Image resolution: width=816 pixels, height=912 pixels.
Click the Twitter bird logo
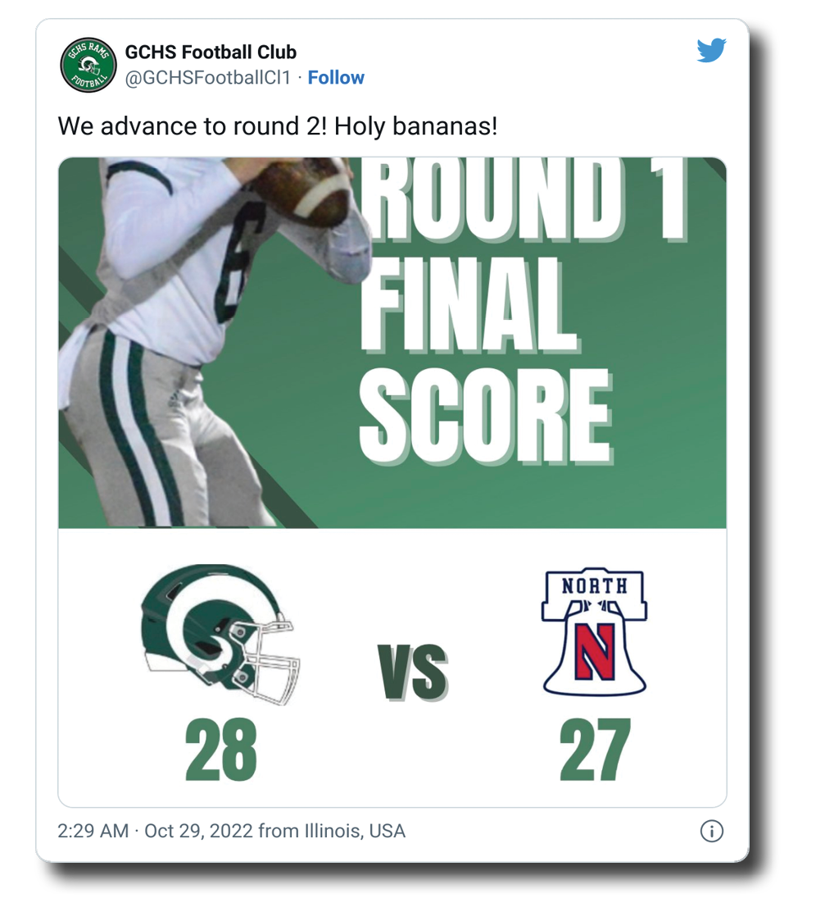711,51
